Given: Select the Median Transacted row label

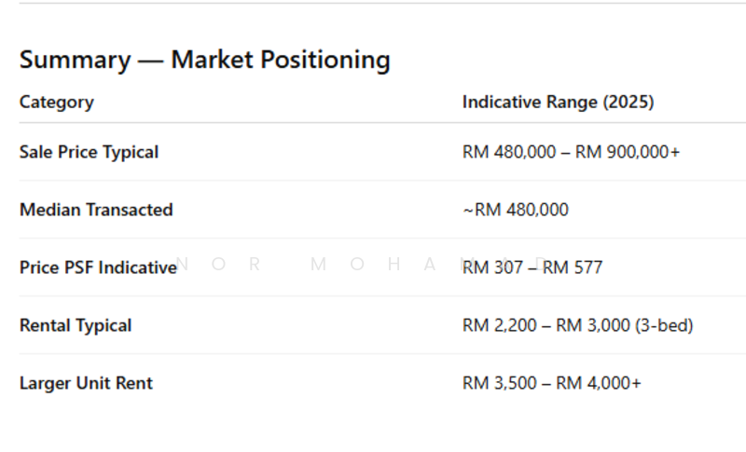Looking at the screenshot, I should (x=96, y=210).
